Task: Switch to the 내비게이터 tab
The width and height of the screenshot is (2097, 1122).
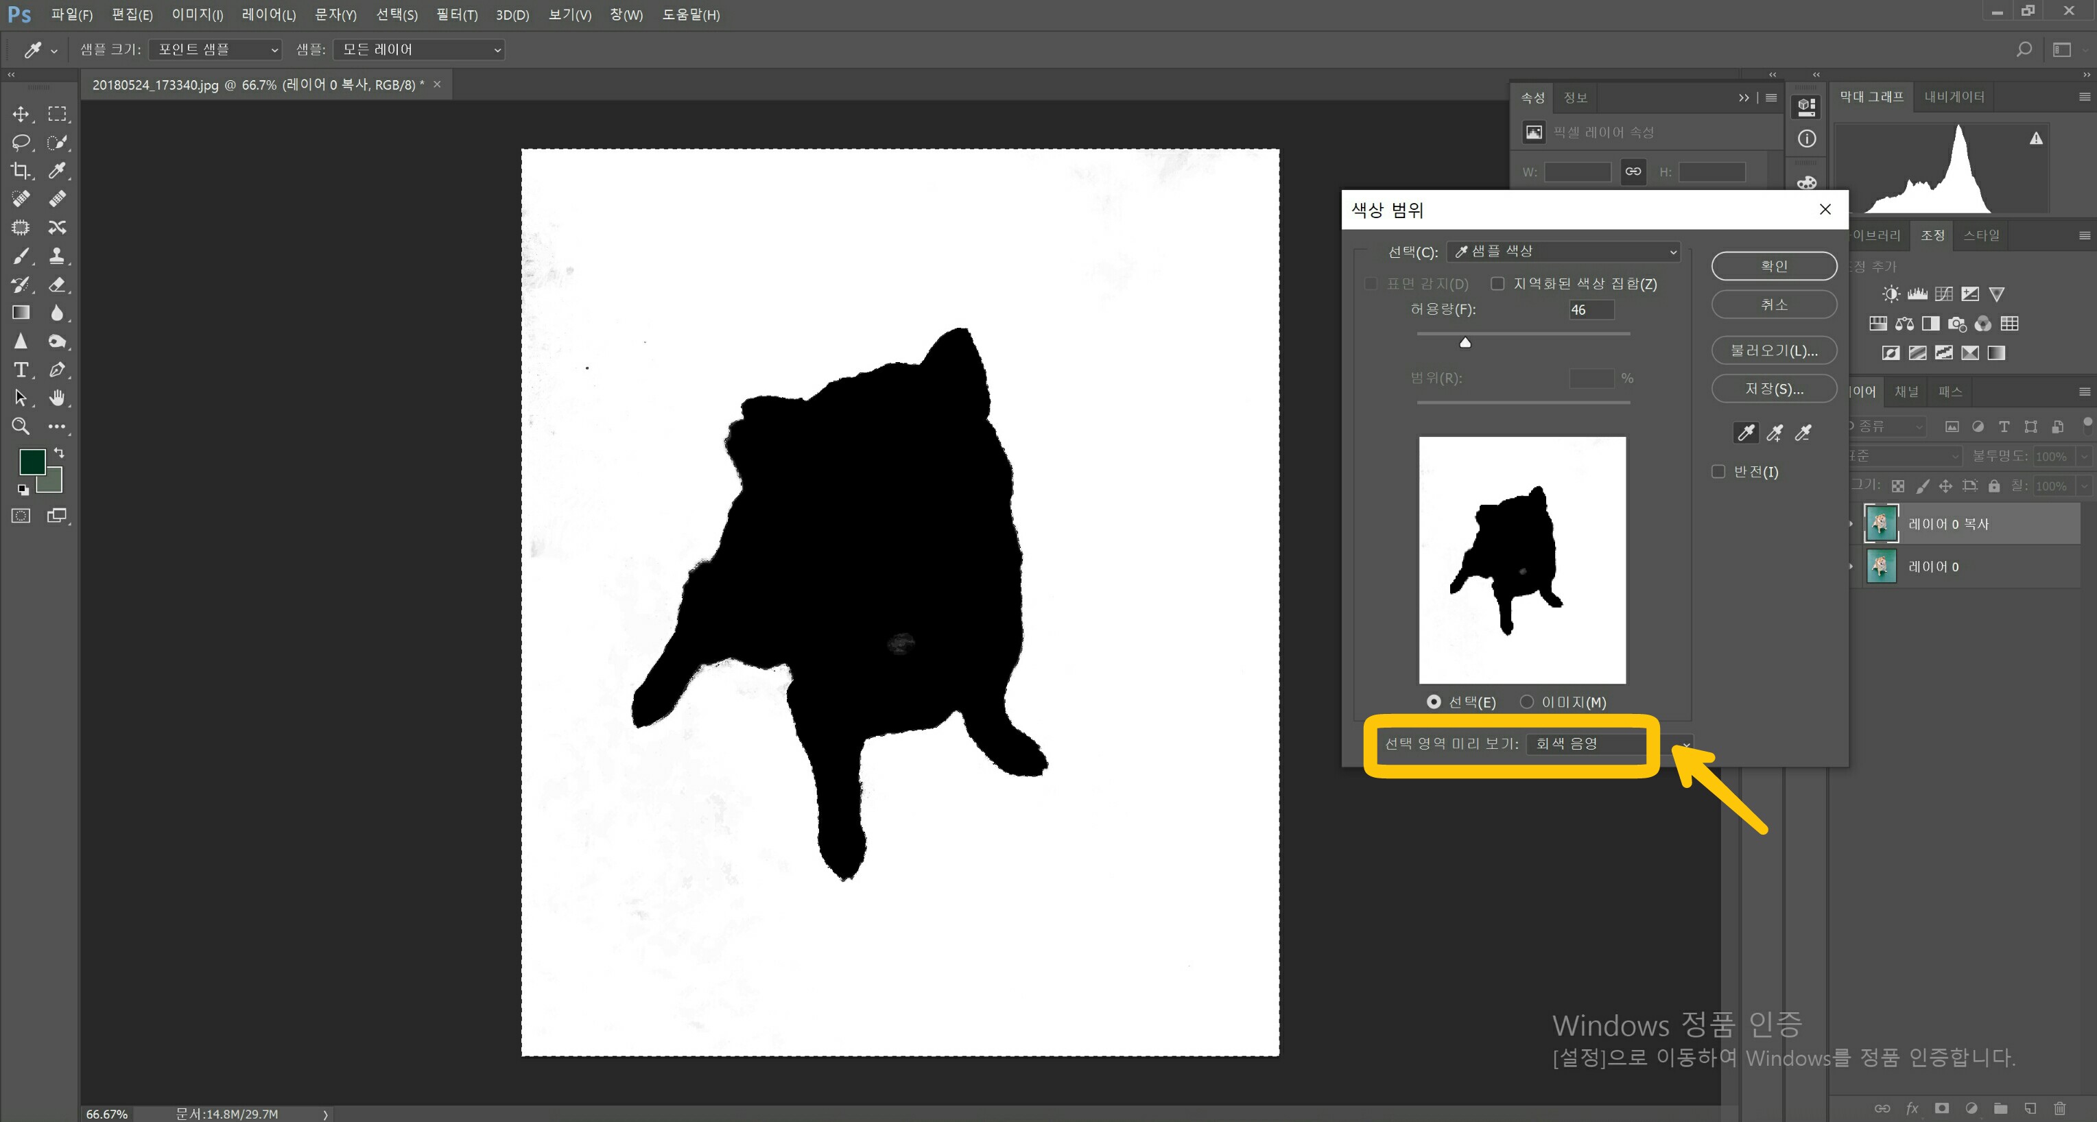Action: (1954, 97)
